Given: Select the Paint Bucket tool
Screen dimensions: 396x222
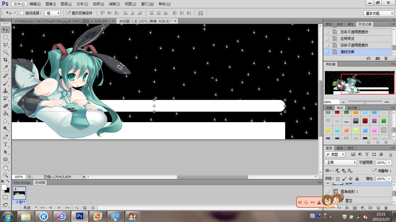Looking at the screenshot, I should (x=6, y=113).
